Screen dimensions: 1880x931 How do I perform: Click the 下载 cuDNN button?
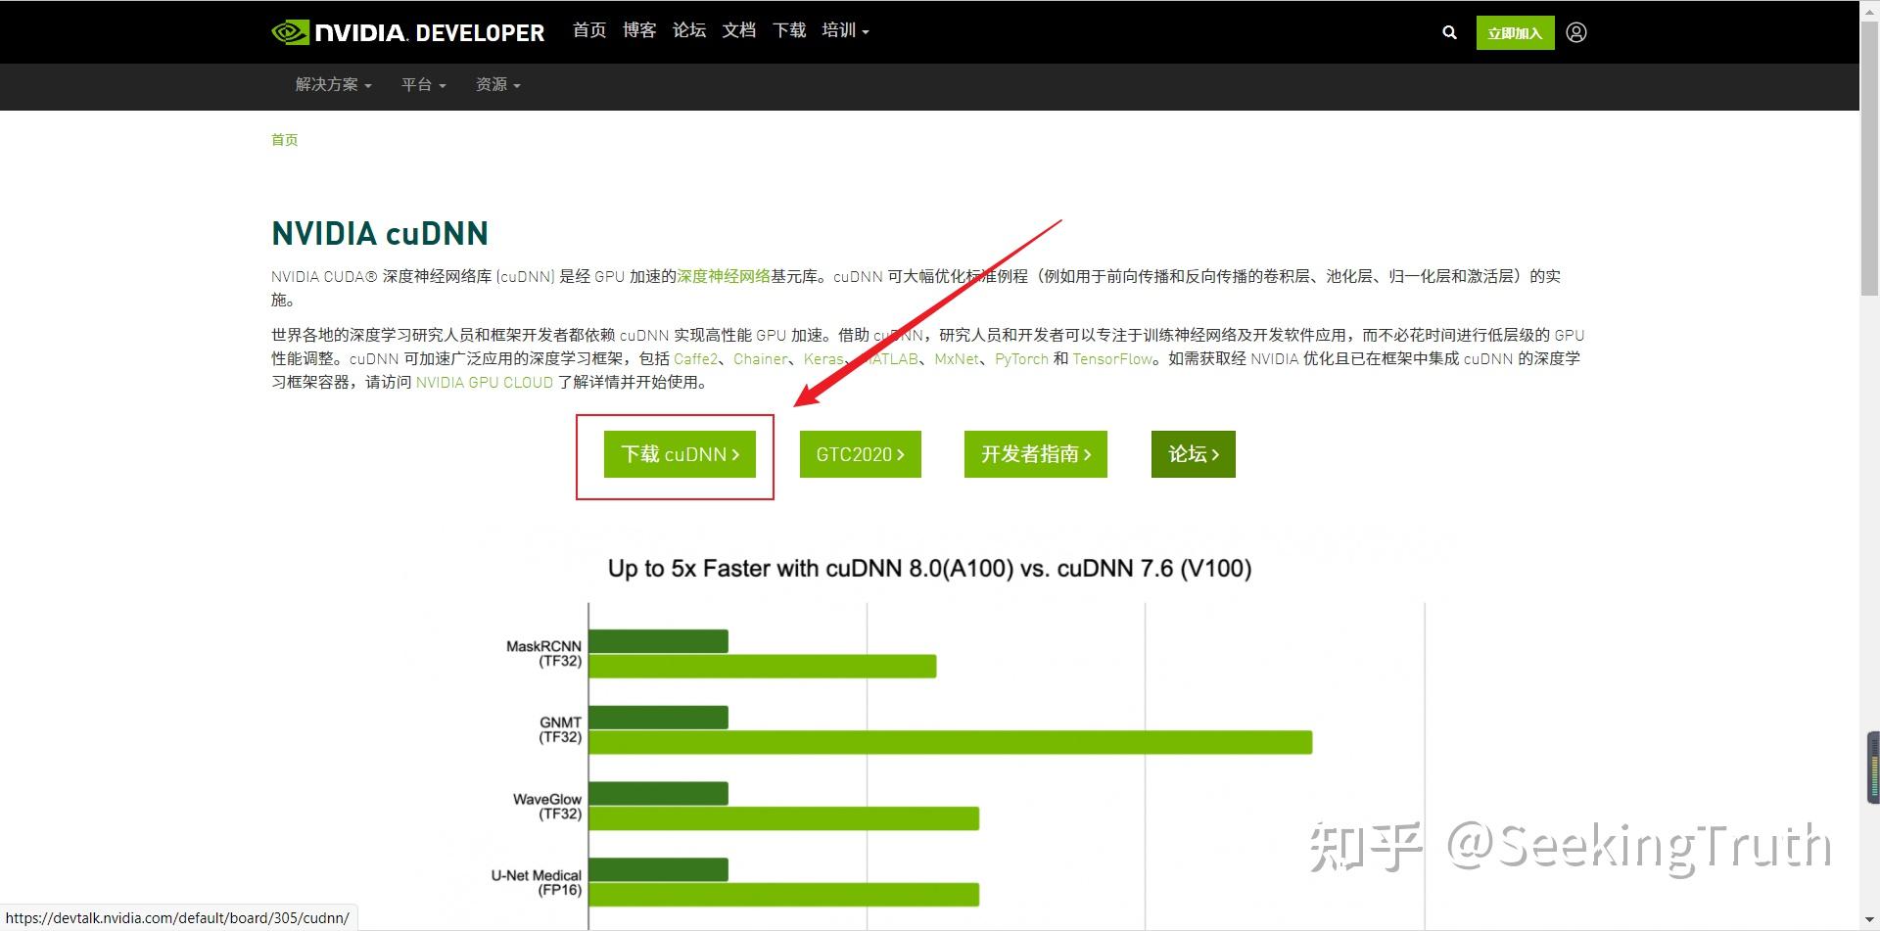point(680,454)
